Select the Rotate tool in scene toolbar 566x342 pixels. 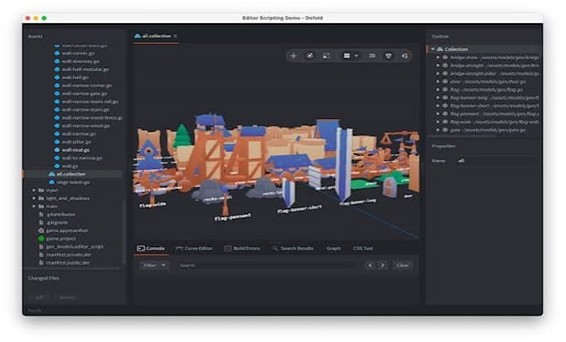(x=310, y=56)
